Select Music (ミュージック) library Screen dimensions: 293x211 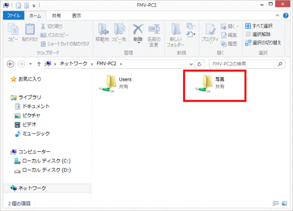[x=32, y=134]
